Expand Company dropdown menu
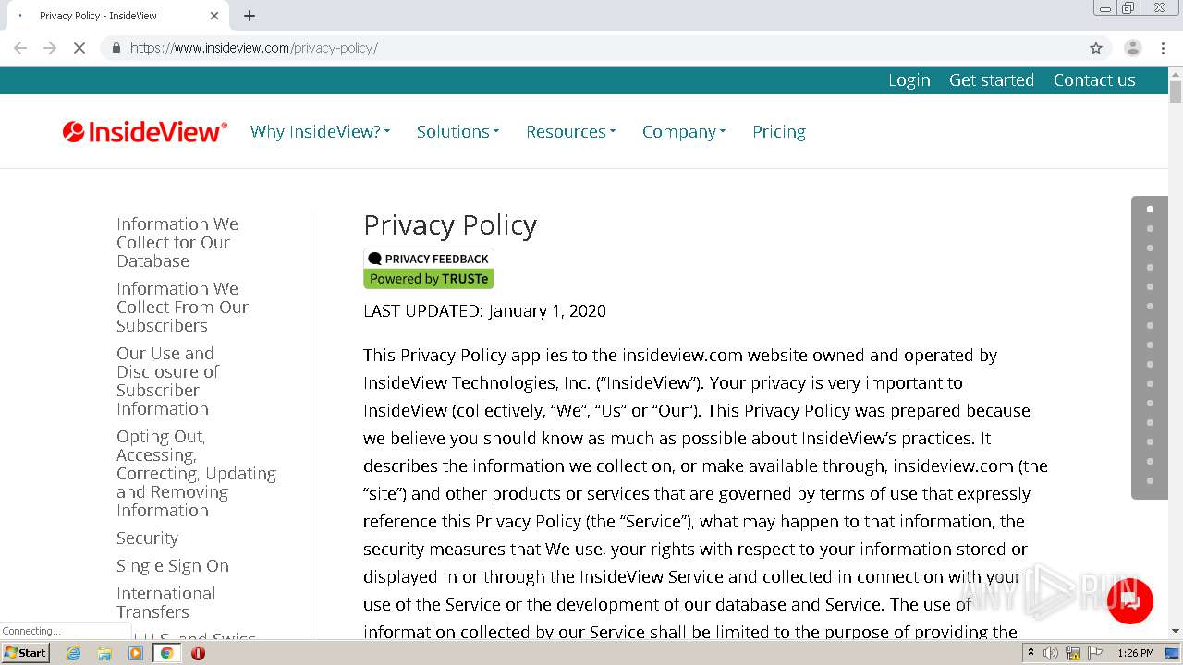The width and height of the screenshot is (1183, 665). 684,132
